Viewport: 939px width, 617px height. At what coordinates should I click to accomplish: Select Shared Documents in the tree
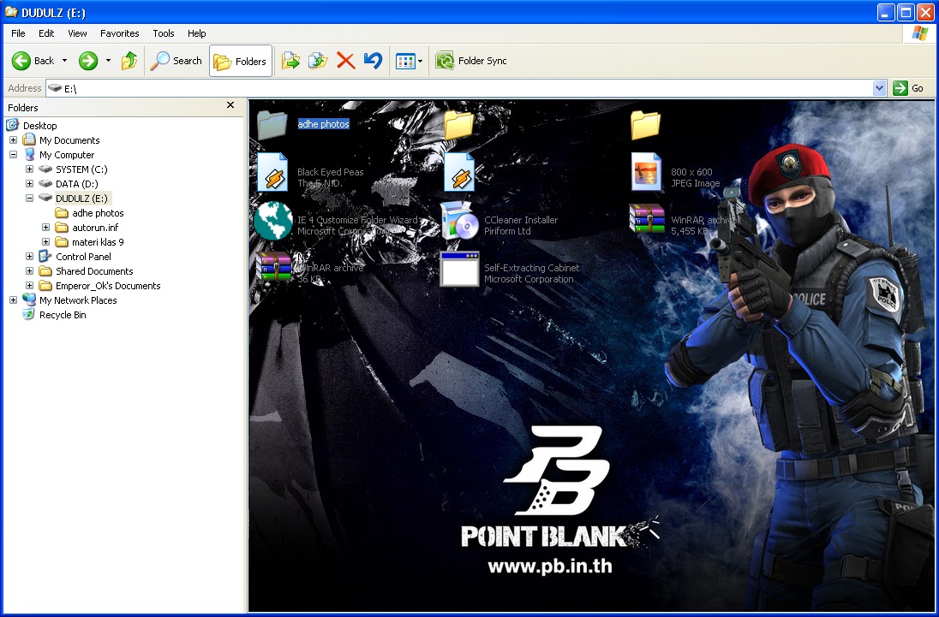[x=94, y=270]
